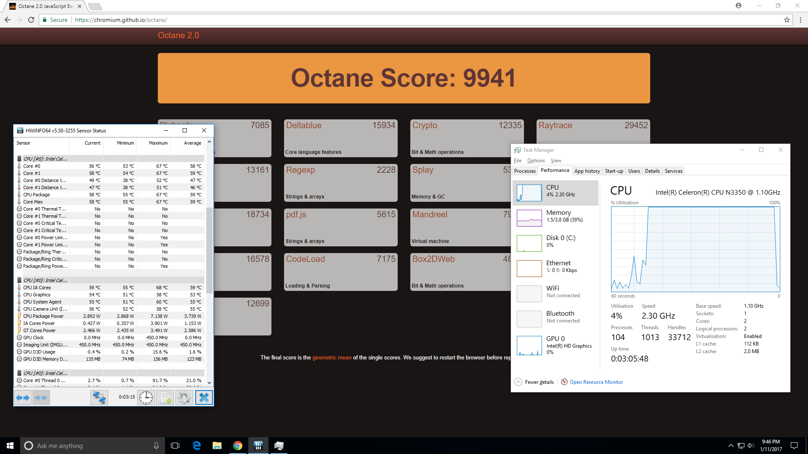Select Memory performance item
This screenshot has height=454, width=808.
click(555, 218)
